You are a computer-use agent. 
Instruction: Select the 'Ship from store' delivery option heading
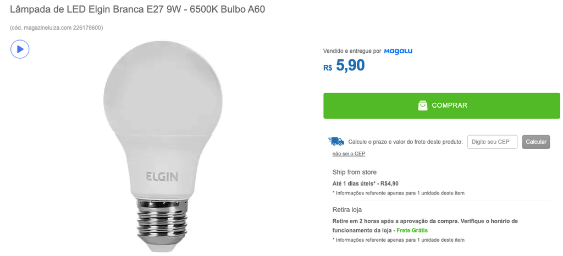point(355,172)
